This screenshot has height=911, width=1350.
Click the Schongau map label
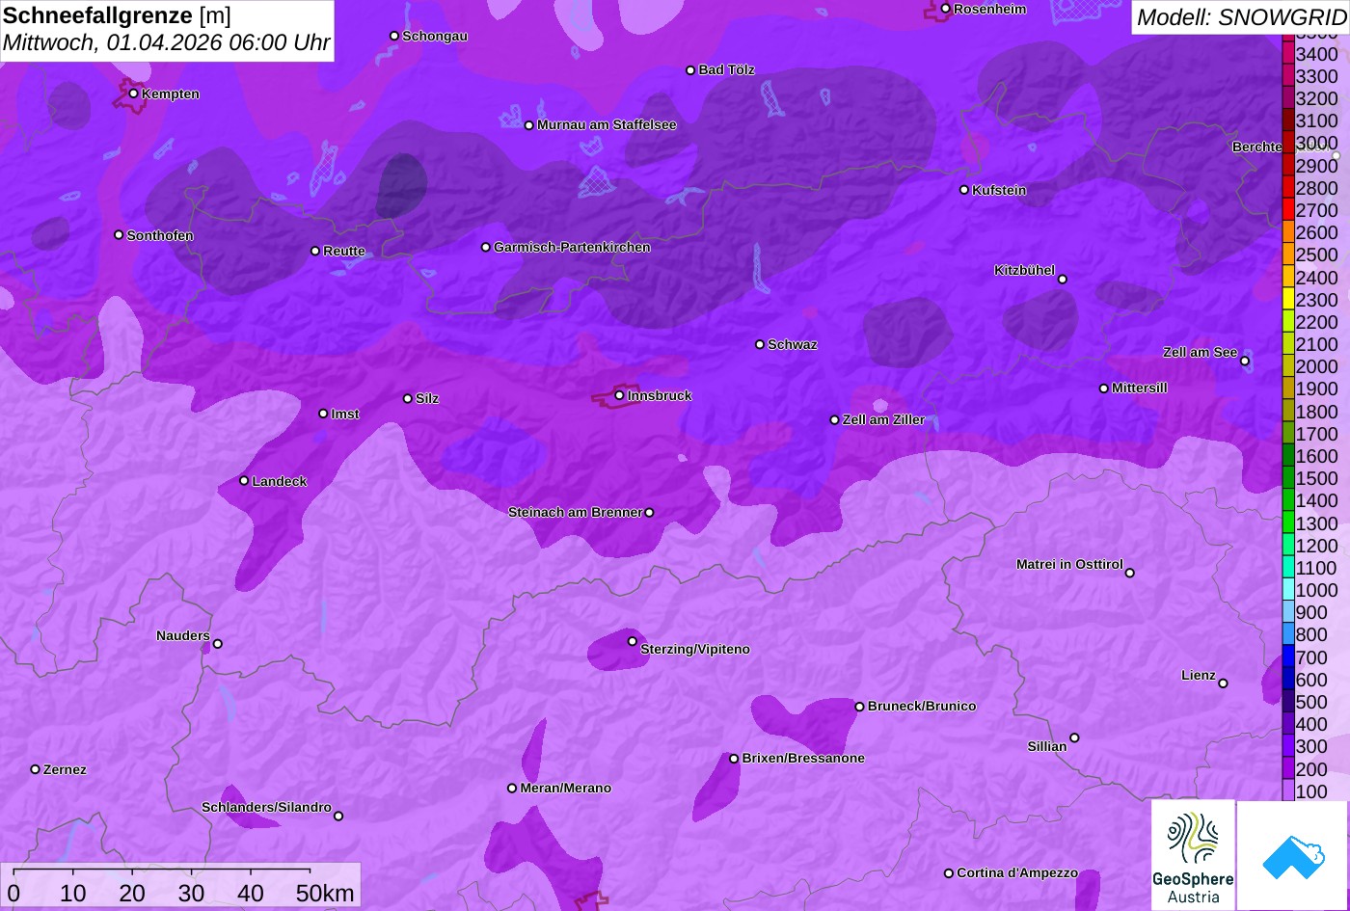435,36
